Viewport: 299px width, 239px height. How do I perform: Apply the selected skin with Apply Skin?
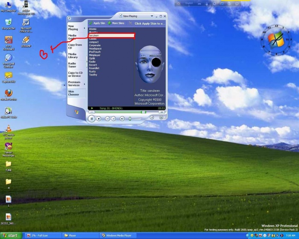(97, 23)
